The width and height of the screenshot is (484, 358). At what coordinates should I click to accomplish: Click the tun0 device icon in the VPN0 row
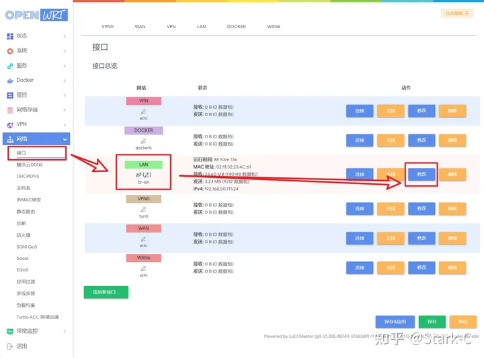tap(144, 210)
